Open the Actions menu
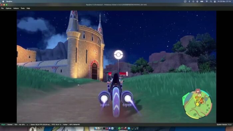 (x=16, y=8)
